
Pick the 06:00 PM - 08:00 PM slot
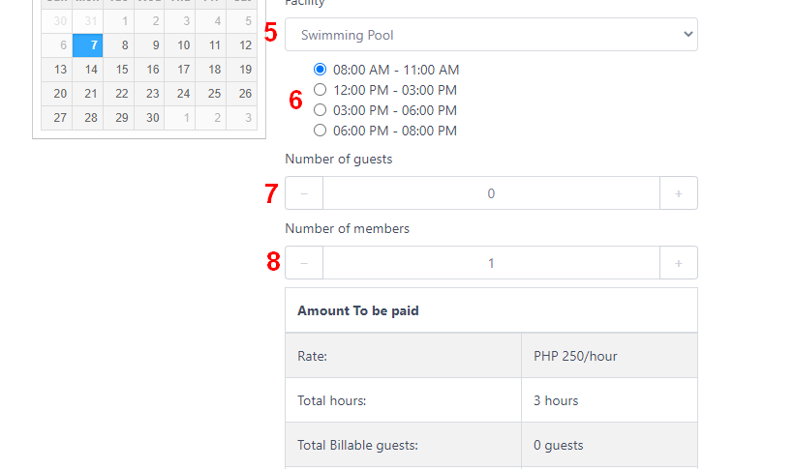click(321, 131)
